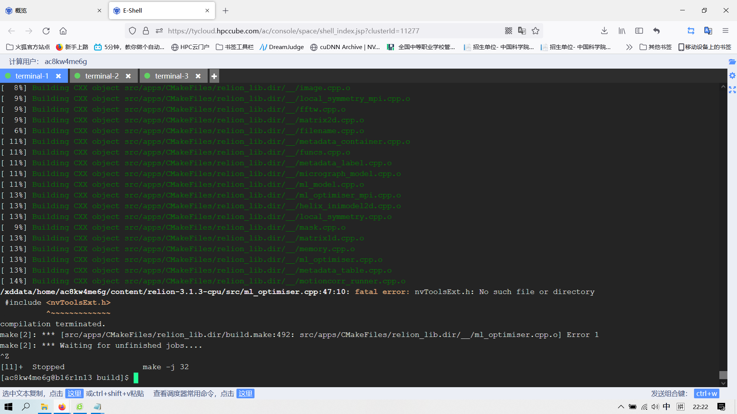Show hidden system tray icons
Image resolution: width=737 pixels, height=414 pixels.
[621, 407]
